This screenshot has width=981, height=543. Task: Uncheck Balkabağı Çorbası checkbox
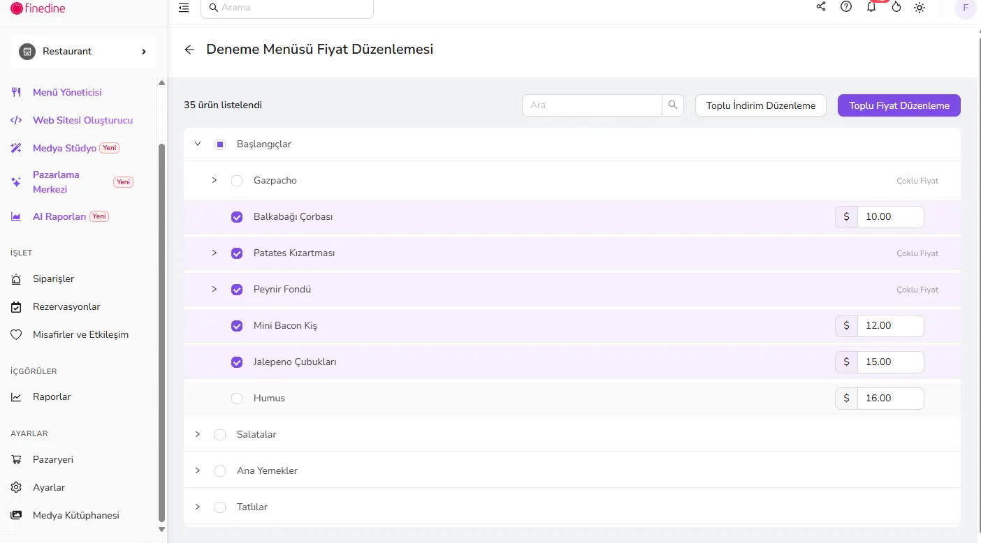(237, 217)
